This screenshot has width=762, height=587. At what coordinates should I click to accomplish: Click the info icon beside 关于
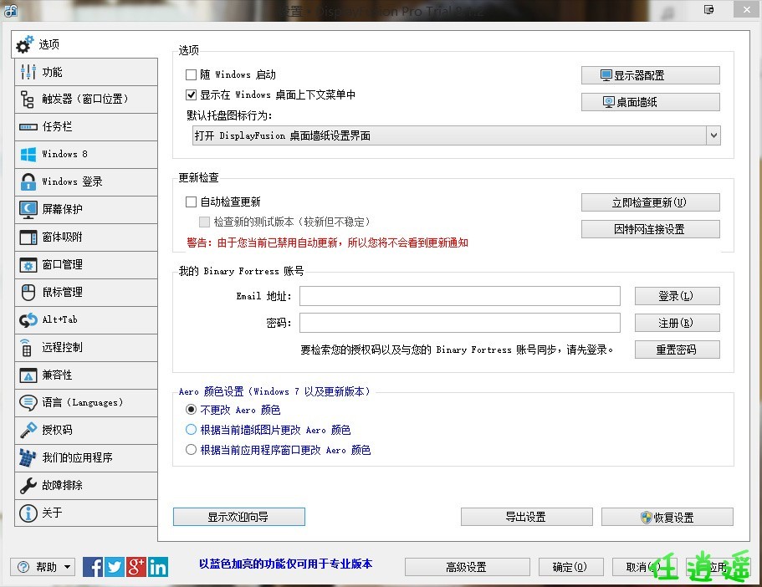pyautogui.click(x=28, y=513)
